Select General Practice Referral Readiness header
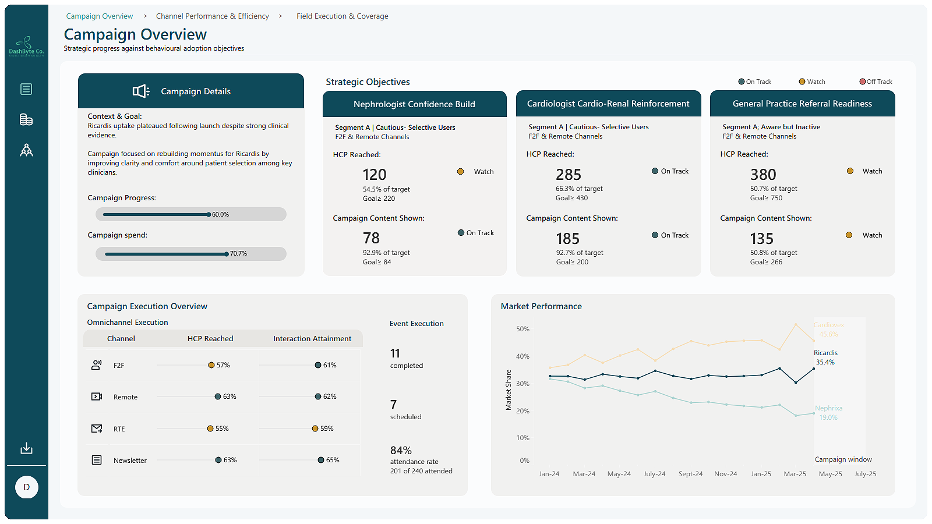Viewport: 932px width, 524px height. 803,104
